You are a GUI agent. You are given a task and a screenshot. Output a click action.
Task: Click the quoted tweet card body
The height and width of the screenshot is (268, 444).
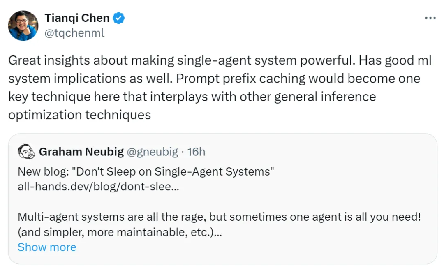coord(222,199)
